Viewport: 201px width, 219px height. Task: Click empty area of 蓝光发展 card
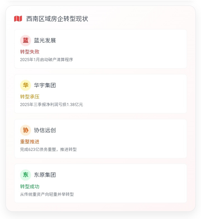126,49
